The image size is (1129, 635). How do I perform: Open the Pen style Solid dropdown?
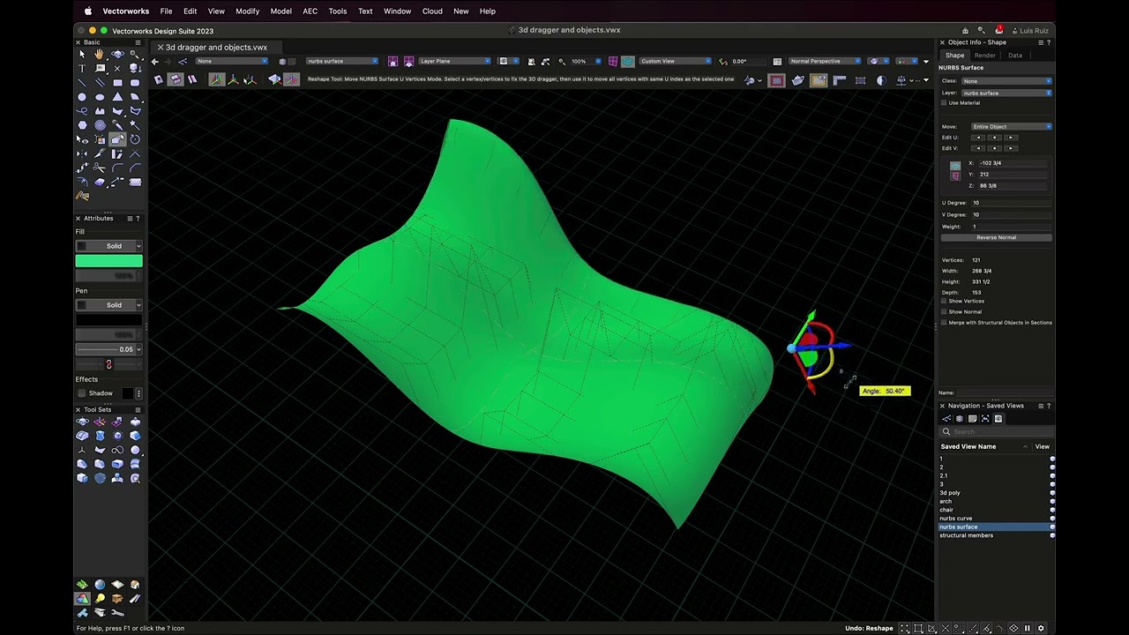108,305
